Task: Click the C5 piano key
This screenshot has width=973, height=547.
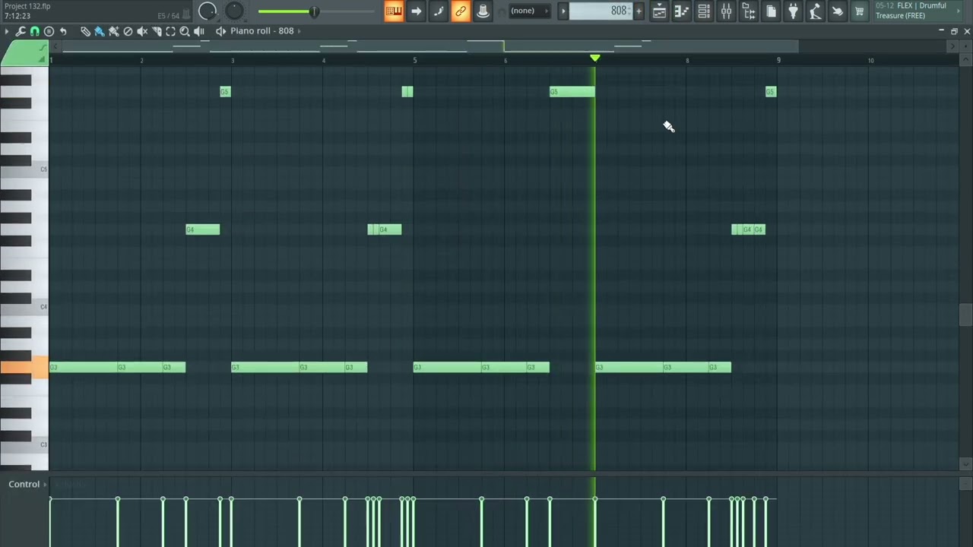Action: coord(24,170)
